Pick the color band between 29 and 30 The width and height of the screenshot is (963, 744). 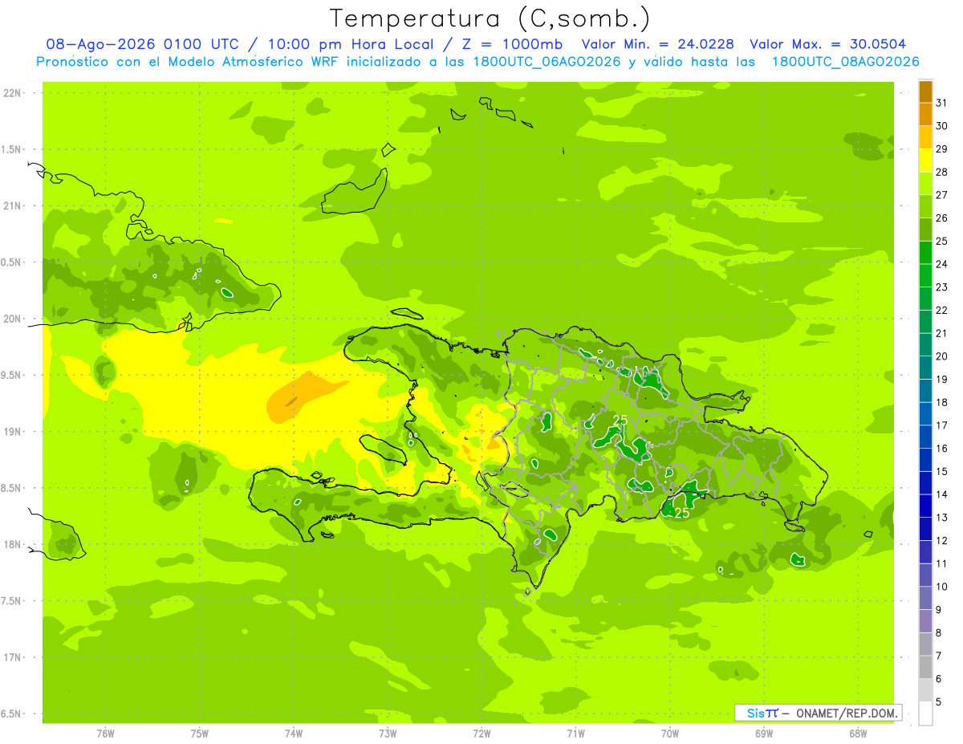[x=925, y=137]
